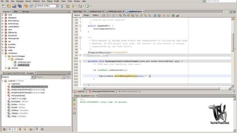Click the New File toolbar icon
Viewport: 237px width, 133px height.
click(x=4, y=6)
